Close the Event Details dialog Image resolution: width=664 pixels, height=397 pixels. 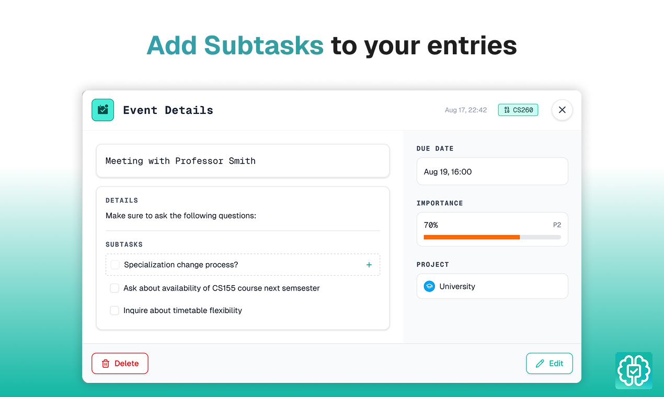point(562,110)
